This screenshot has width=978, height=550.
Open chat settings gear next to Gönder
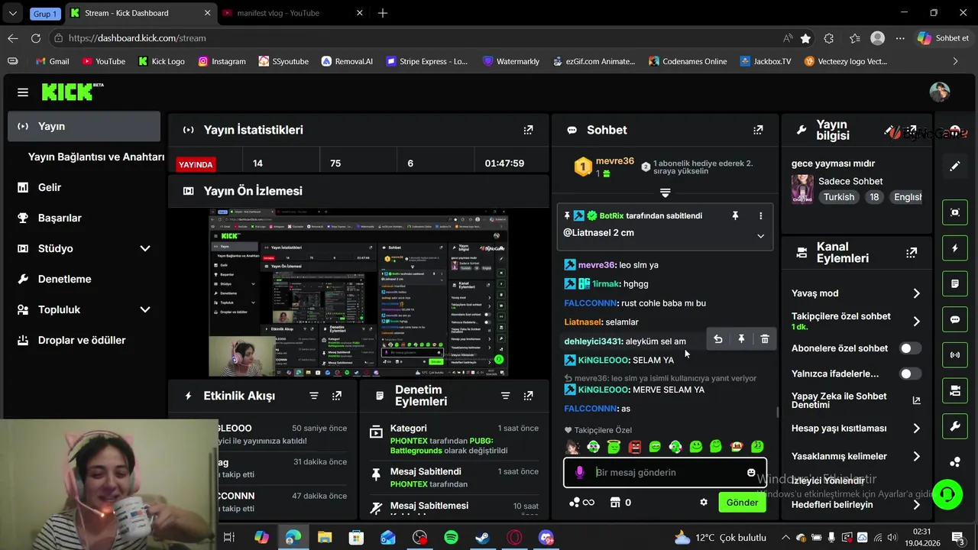click(704, 502)
